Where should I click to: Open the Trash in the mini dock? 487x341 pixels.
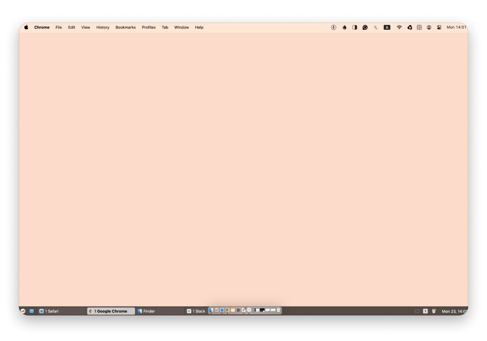click(x=278, y=310)
